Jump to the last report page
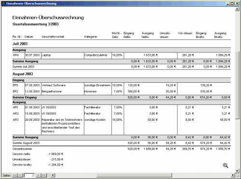Image resolution: width=241 pixels, height=179 pixels. [44, 175]
